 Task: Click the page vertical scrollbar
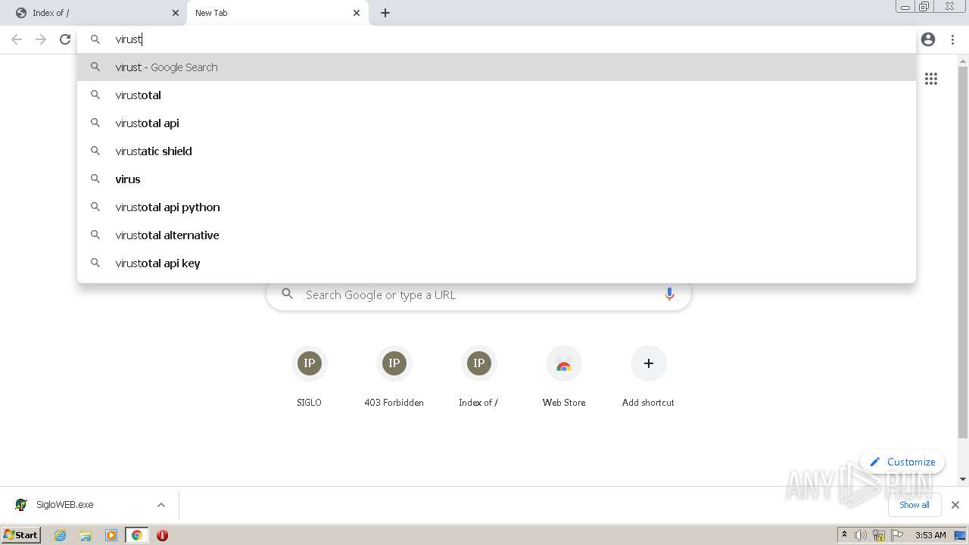(963, 252)
